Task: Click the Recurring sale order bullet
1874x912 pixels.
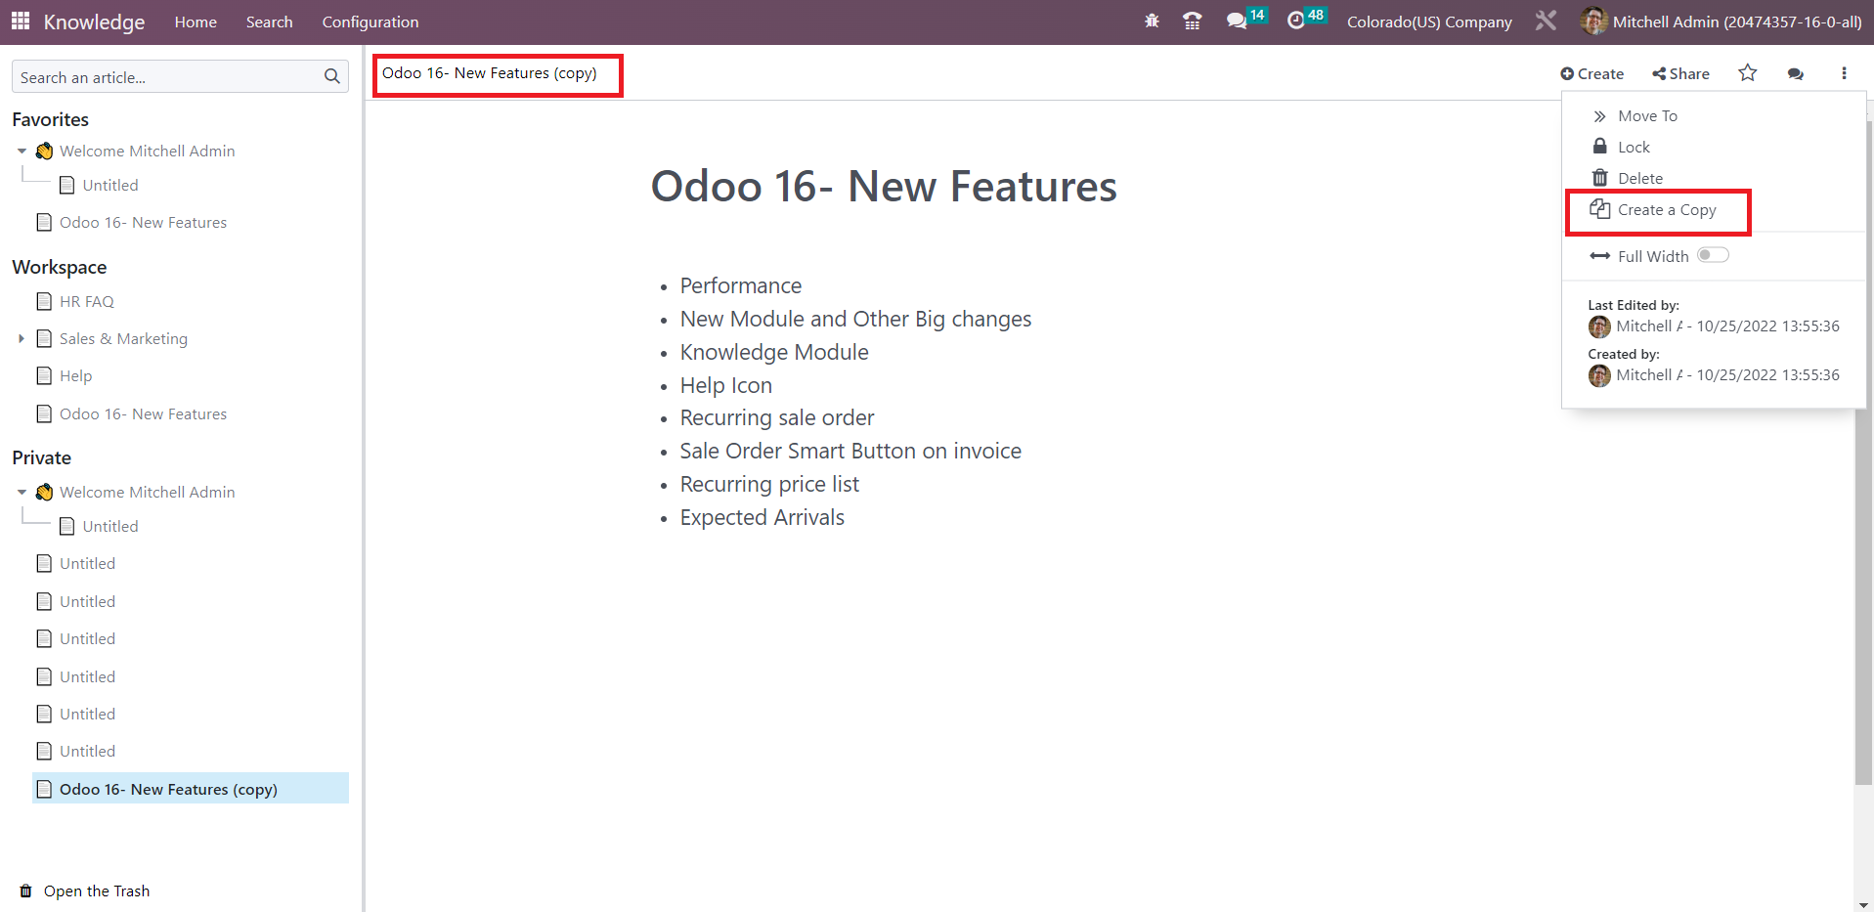Action: (777, 417)
